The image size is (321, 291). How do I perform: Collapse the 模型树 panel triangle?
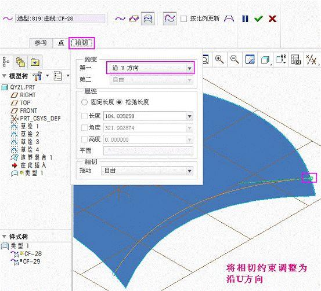4,76
